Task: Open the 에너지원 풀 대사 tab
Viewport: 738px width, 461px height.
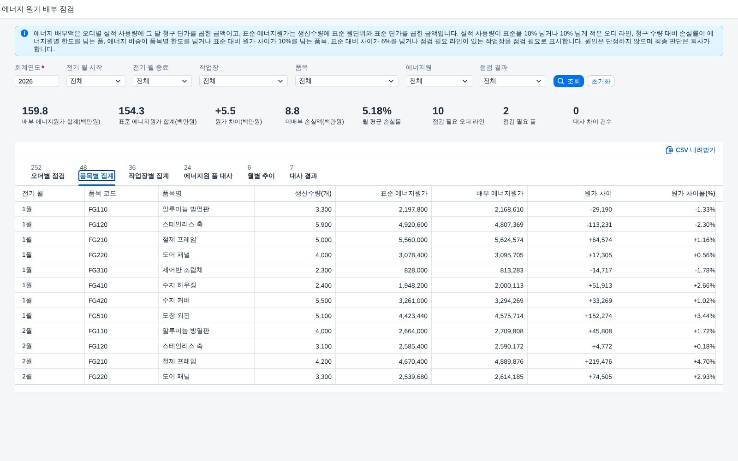Action: (208, 176)
